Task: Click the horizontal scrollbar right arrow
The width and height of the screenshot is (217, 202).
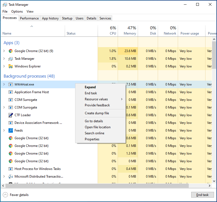Action: 209,186
